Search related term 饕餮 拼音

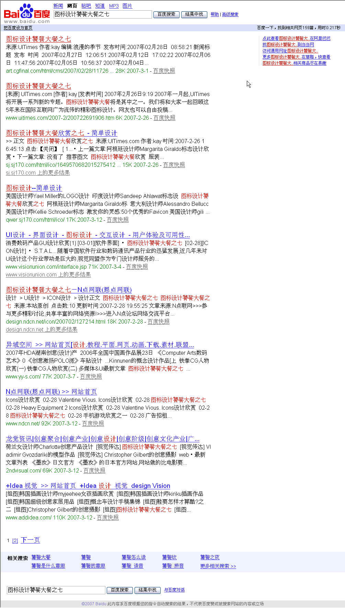173,566
